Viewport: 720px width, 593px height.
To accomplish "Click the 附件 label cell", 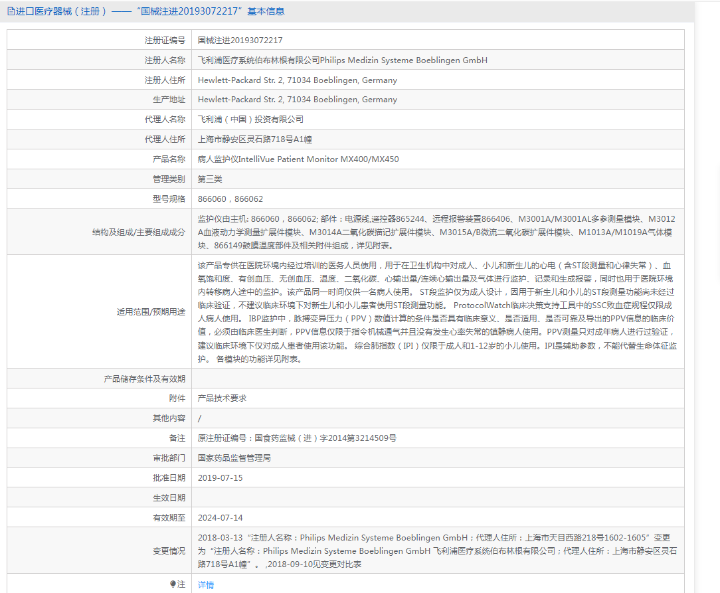I will (x=99, y=398).
